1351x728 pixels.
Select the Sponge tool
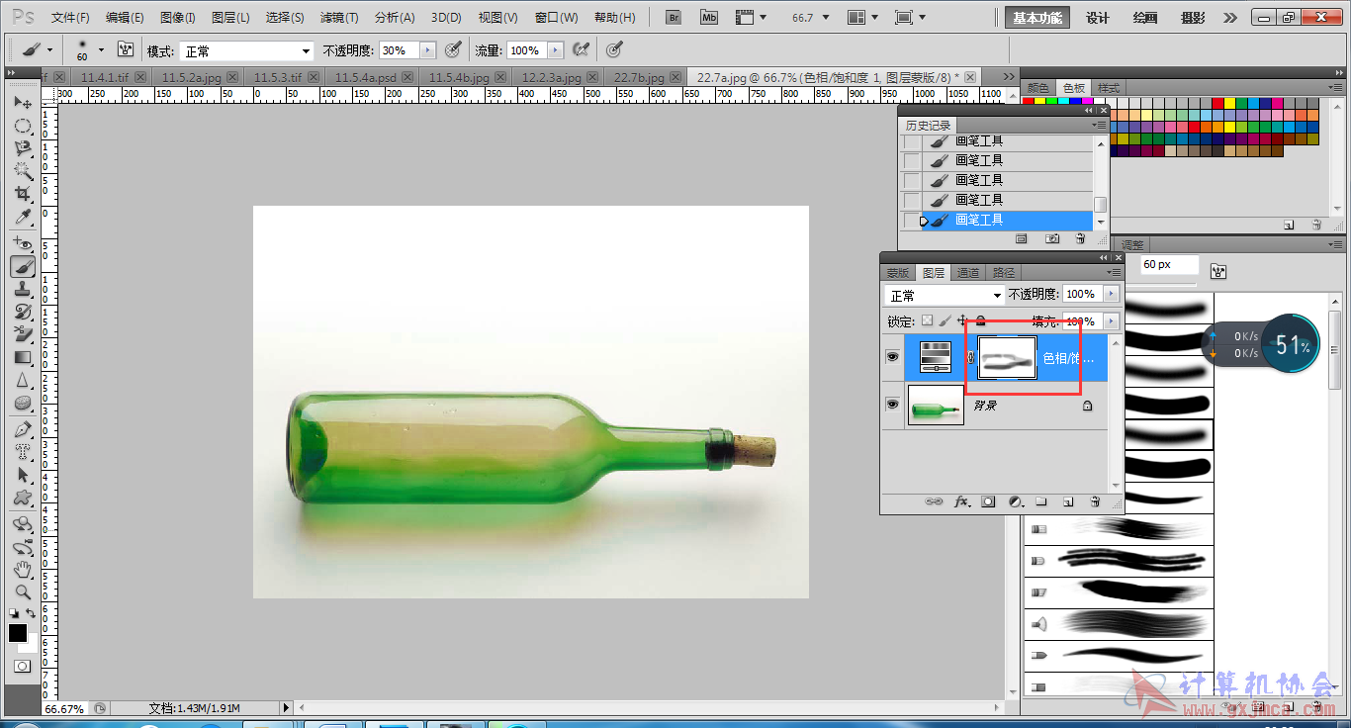[x=23, y=403]
